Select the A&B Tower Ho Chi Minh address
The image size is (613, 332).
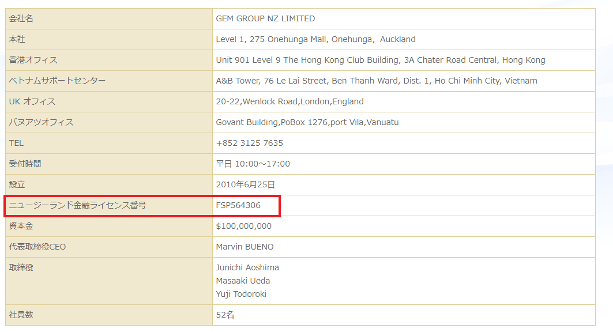click(377, 81)
